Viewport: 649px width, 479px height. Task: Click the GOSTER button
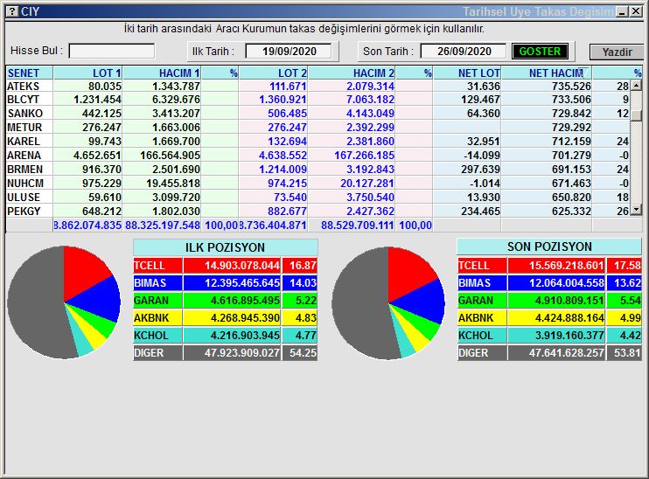540,52
